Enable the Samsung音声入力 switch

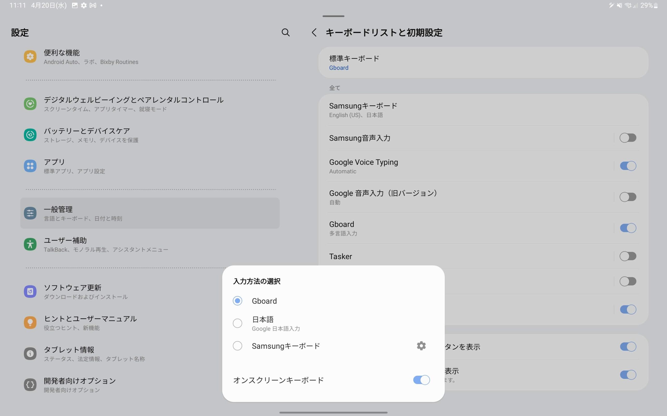click(x=628, y=138)
